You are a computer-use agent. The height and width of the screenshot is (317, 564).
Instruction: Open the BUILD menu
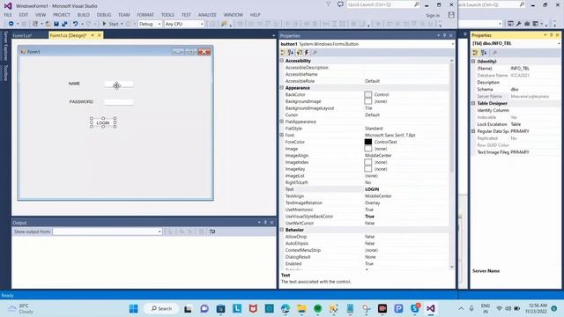(84, 15)
